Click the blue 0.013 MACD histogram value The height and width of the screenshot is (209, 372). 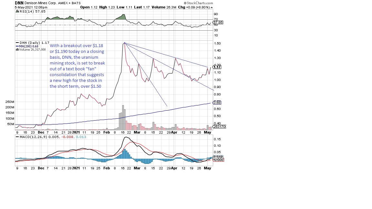point(81,137)
